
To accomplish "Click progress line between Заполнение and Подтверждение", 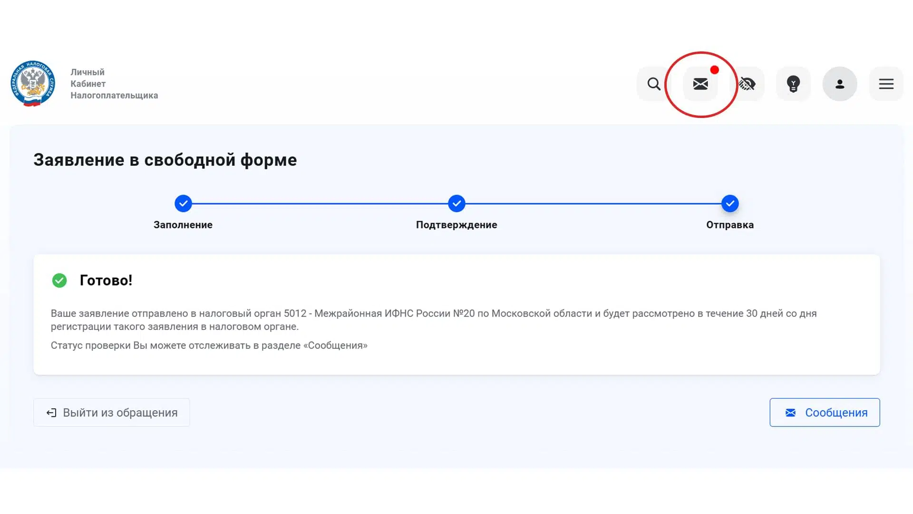I will (320, 204).
